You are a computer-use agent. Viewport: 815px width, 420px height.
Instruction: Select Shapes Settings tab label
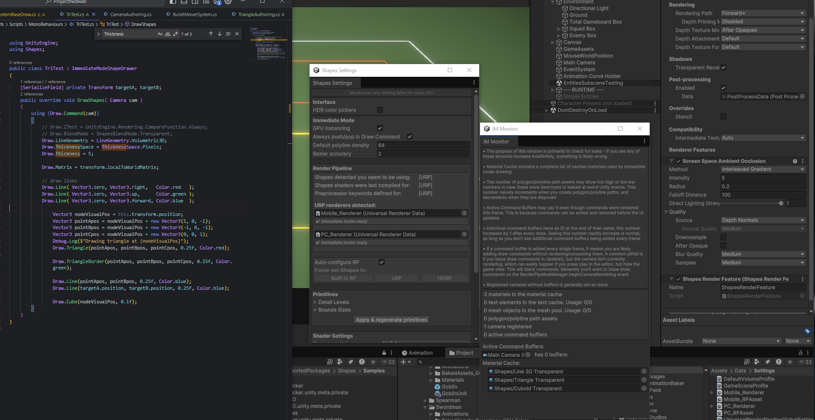tap(332, 83)
